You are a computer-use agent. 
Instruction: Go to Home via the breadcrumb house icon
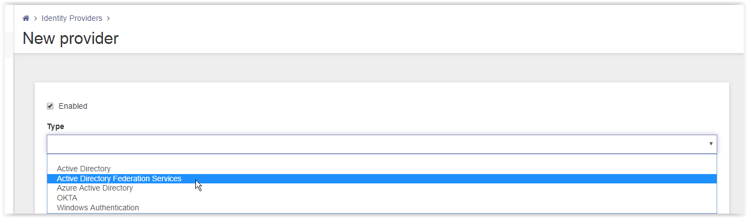coord(25,18)
